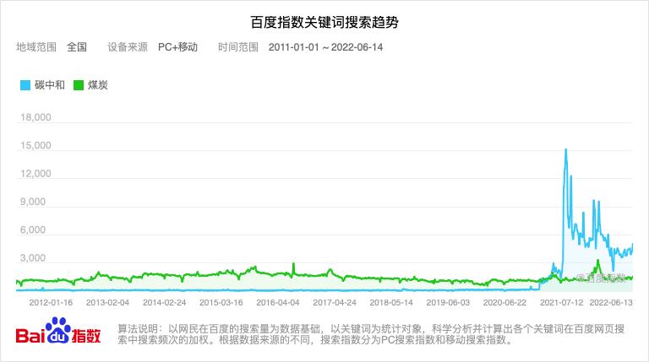Click the chart title 百度指数关键词搜索趋势
649x362 pixels.
point(324,22)
